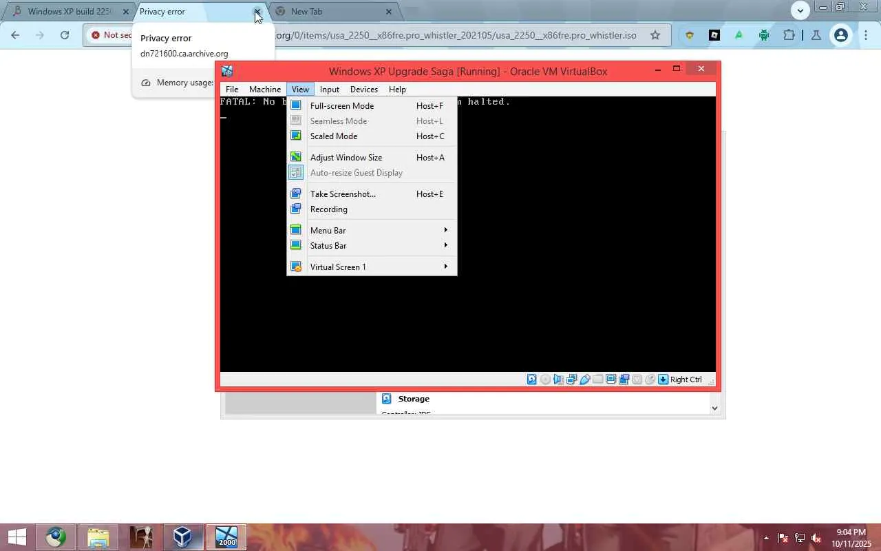Click the VirtualBox window title icon

tap(227, 71)
